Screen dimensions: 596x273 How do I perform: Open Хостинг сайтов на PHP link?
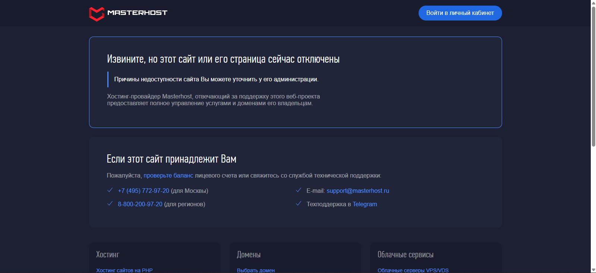click(x=124, y=270)
